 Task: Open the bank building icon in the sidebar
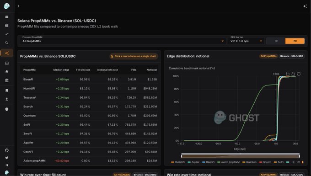point(7,80)
